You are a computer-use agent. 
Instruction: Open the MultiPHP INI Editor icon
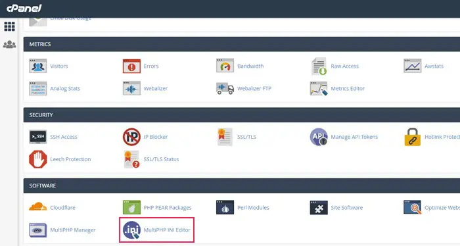pos(131,230)
